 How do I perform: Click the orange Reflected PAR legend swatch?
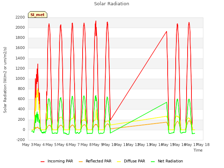80,162
